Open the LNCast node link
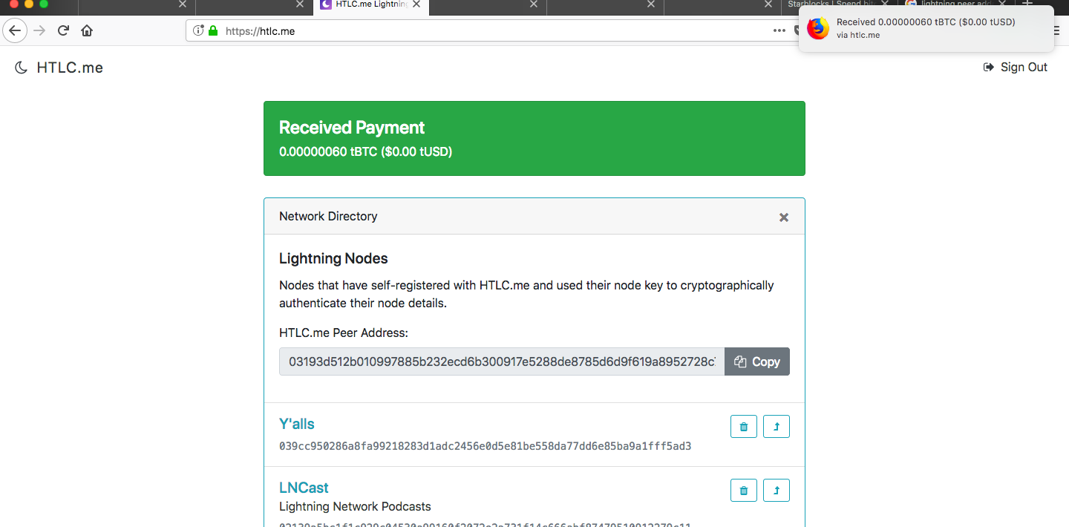Screen dimensions: 1069x527 click(304, 488)
